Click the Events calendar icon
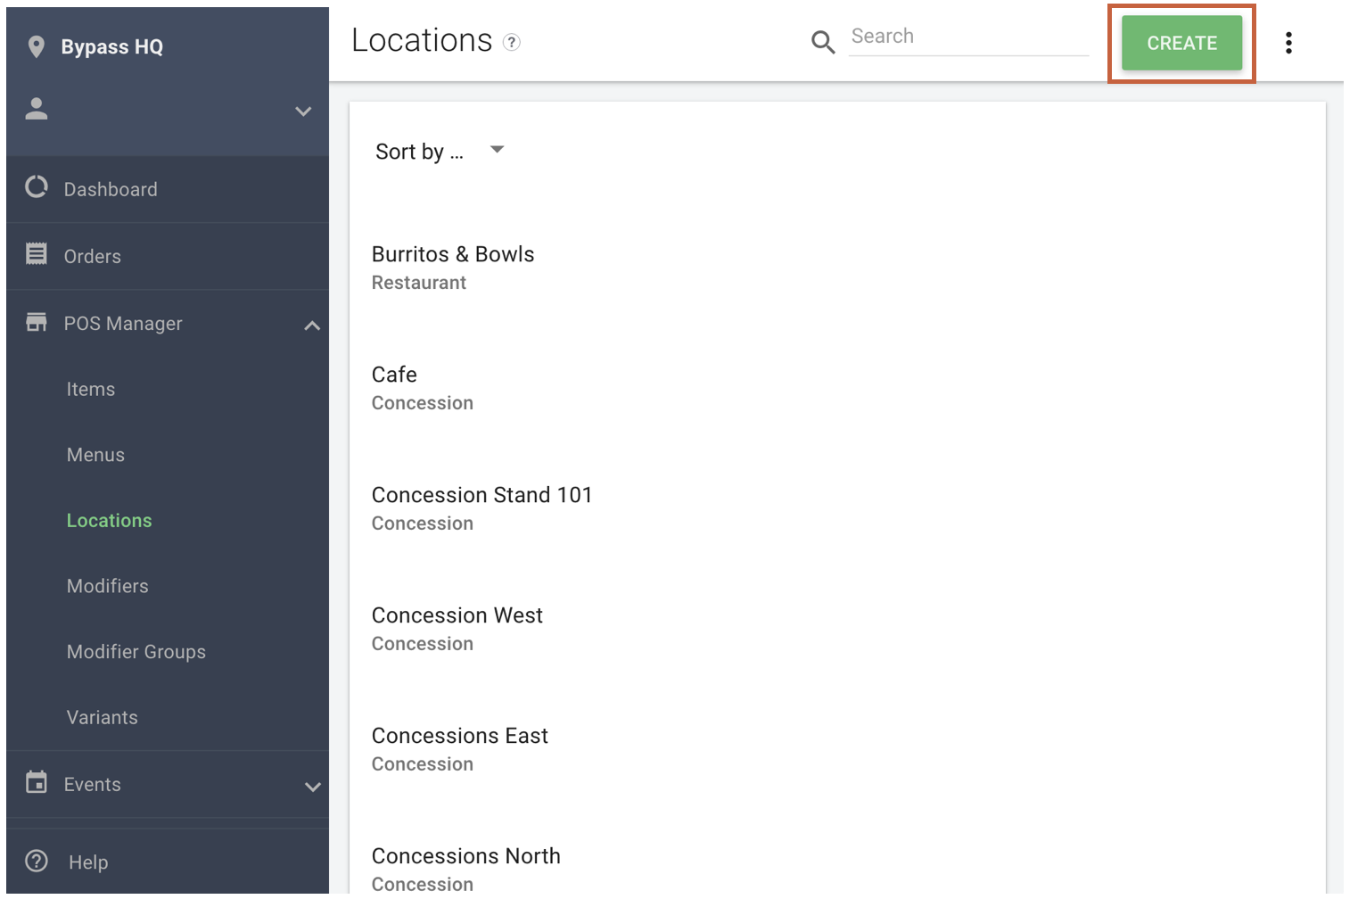 click(x=37, y=782)
